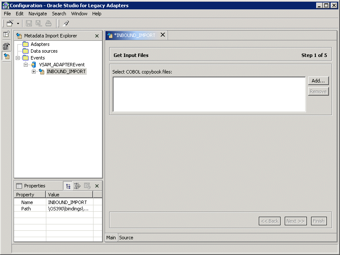Collapse the Events tree node

click(x=17, y=58)
